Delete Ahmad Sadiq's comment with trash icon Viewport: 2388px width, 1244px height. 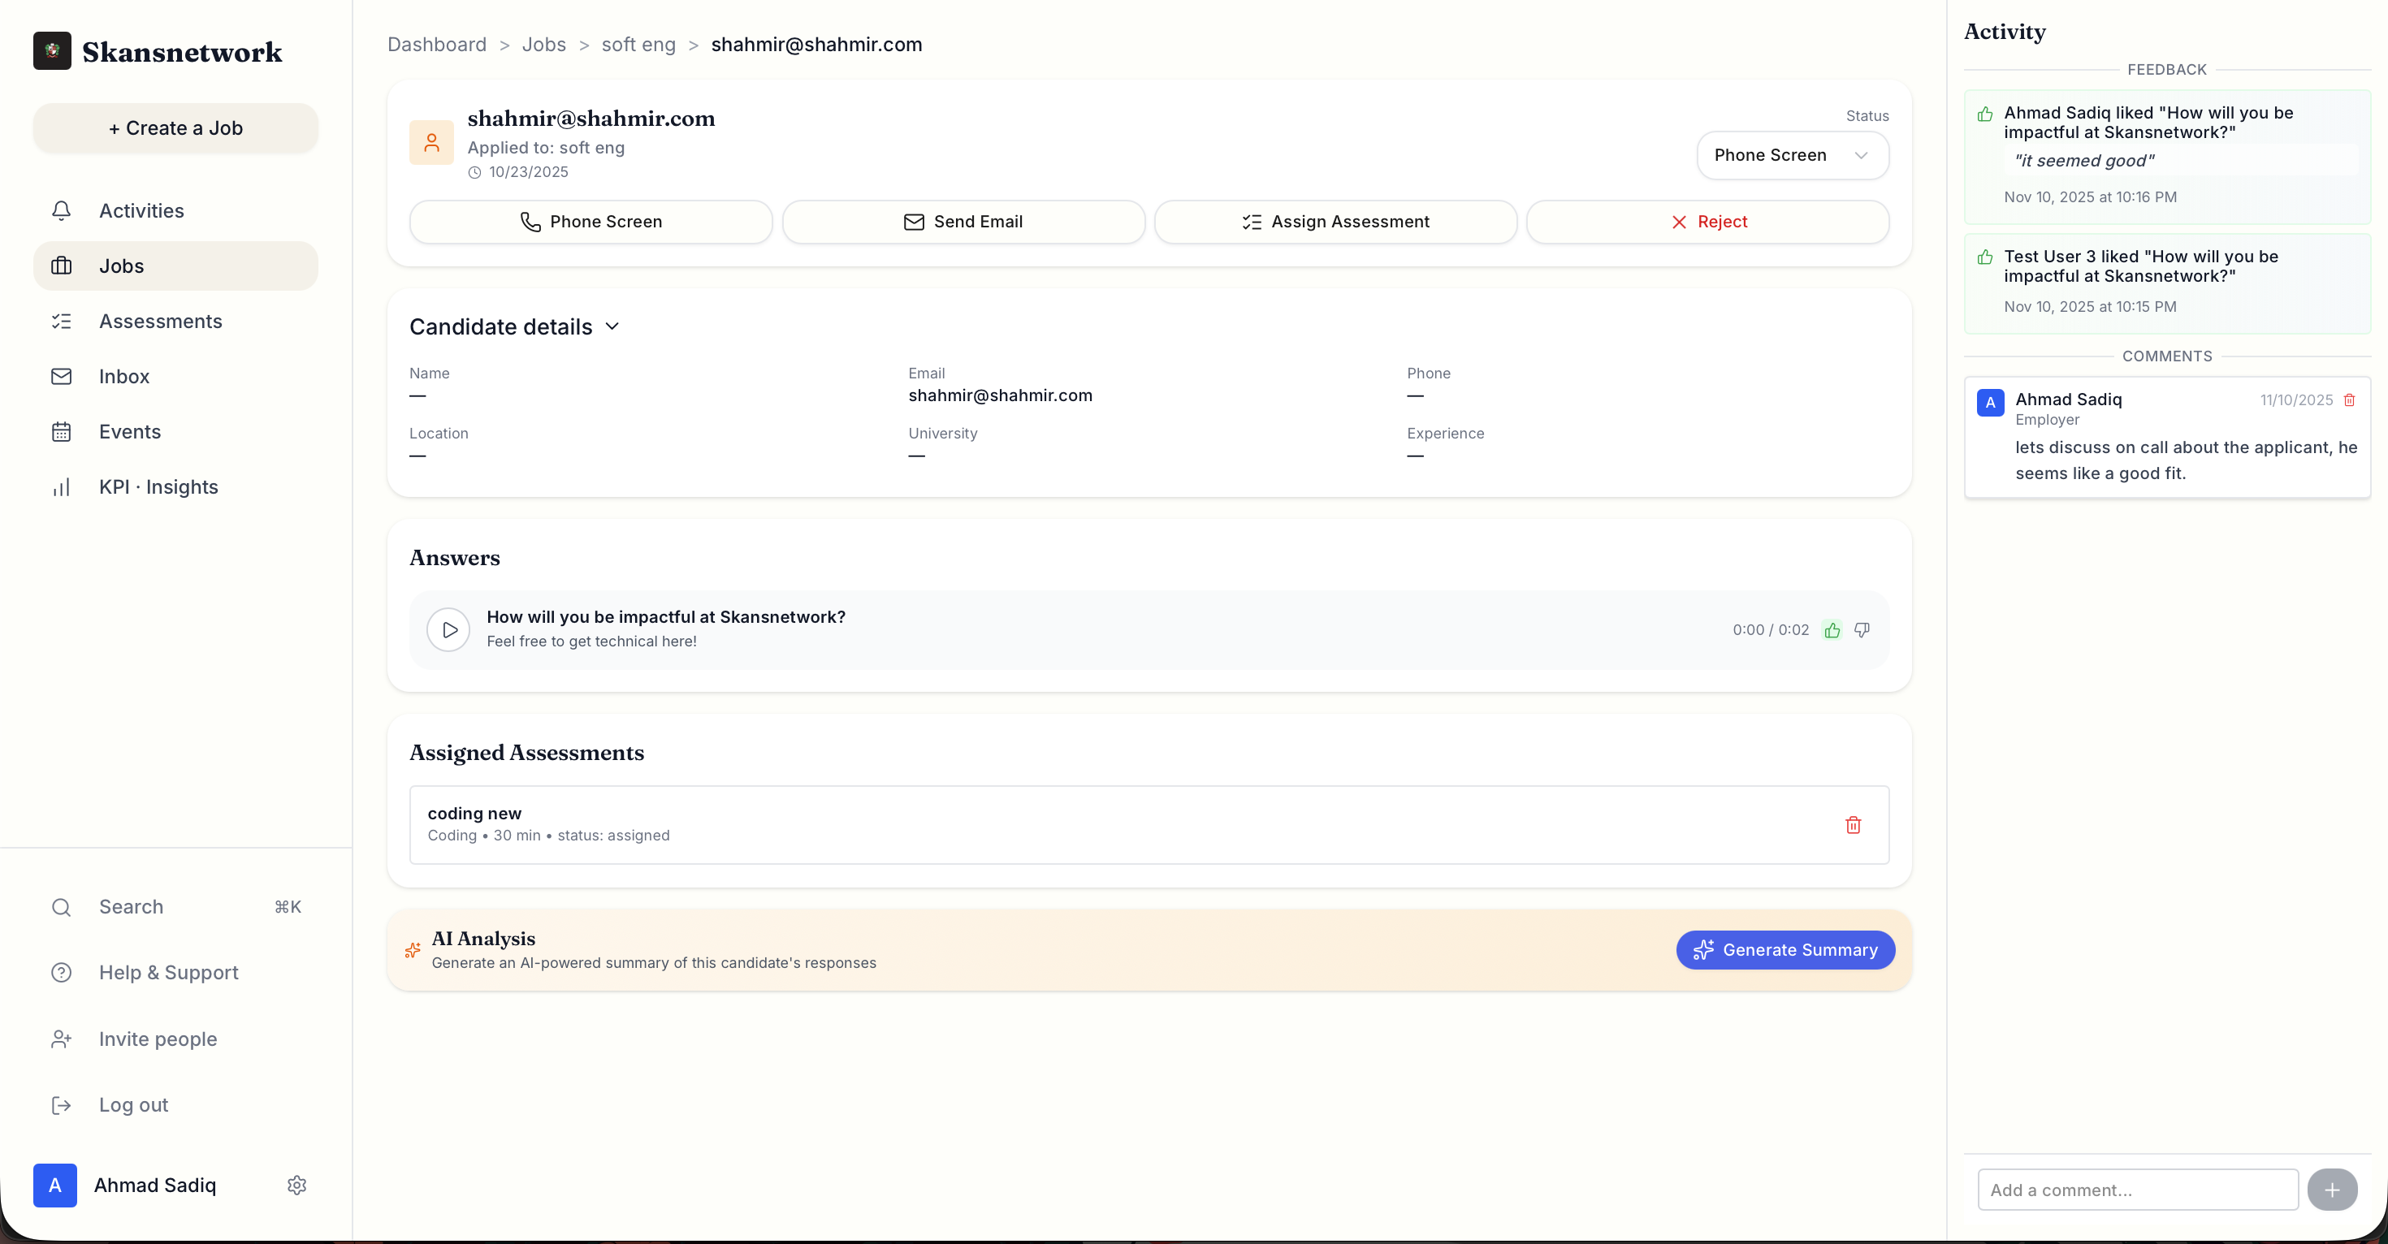2348,400
